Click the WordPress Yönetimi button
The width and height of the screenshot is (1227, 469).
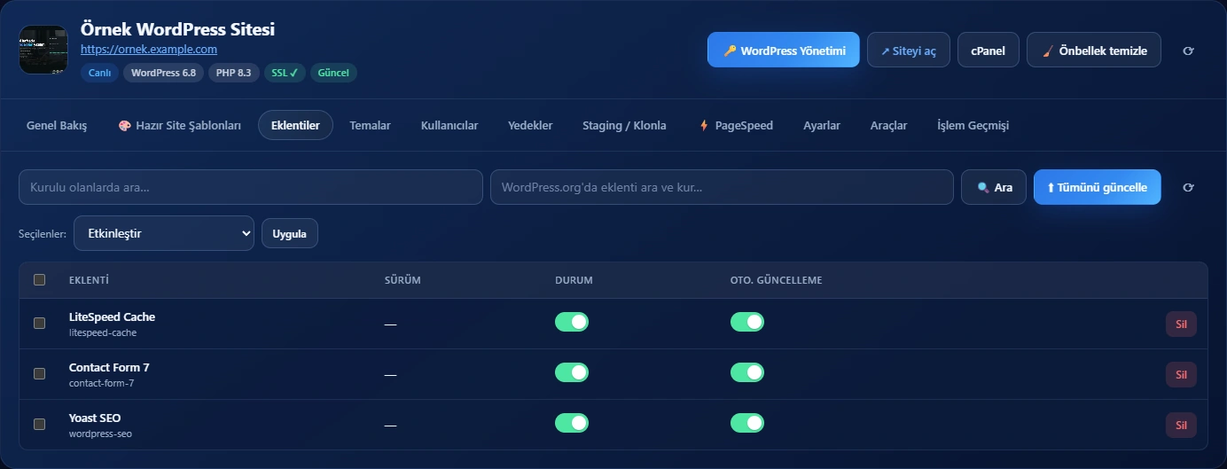(x=784, y=51)
